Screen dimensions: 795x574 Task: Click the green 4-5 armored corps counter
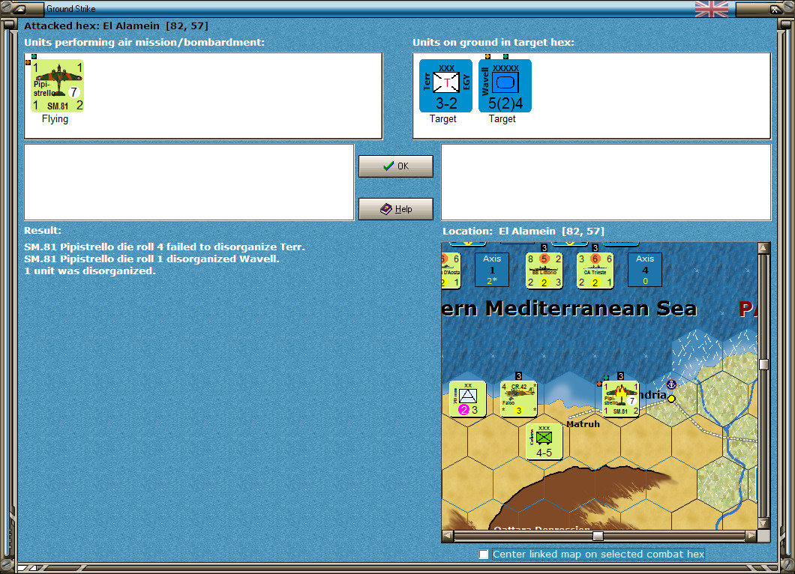(x=544, y=442)
